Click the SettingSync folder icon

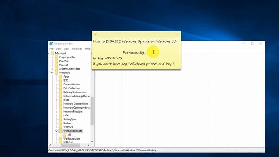61,119
